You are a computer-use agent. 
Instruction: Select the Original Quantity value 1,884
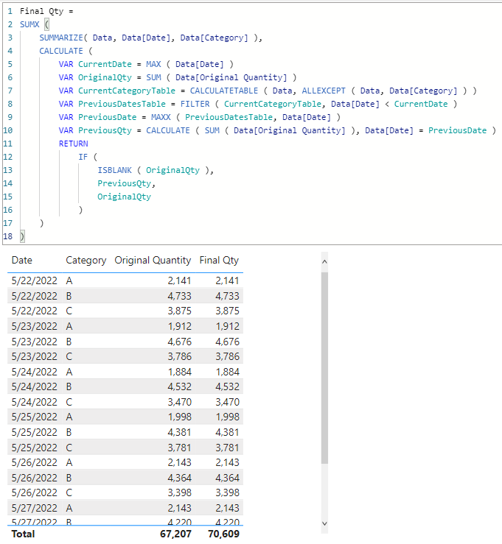pyautogui.click(x=180, y=372)
